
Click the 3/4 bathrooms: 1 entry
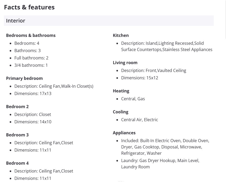[x=31, y=65]
